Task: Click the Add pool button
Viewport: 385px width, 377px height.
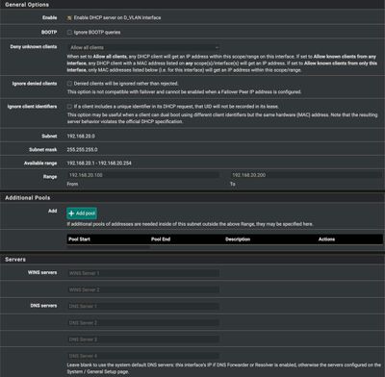Action: point(82,214)
